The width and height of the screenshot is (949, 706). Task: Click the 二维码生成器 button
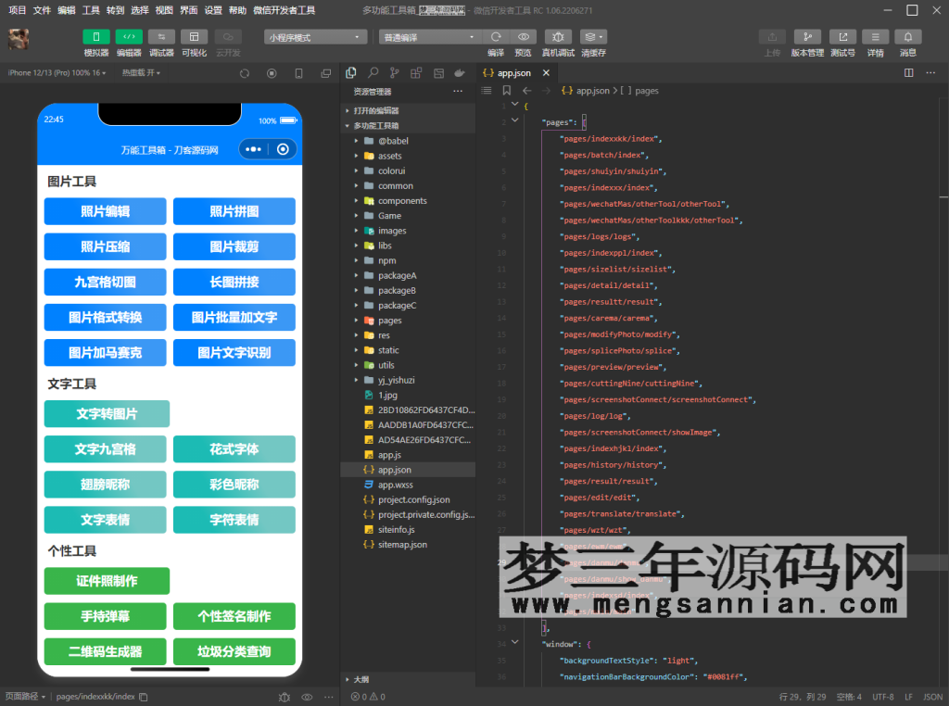(105, 651)
